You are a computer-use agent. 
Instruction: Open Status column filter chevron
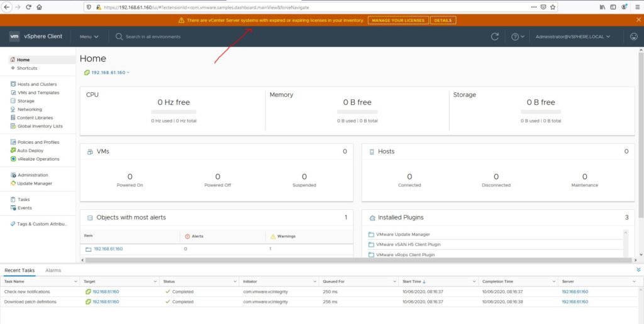(x=235, y=282)
